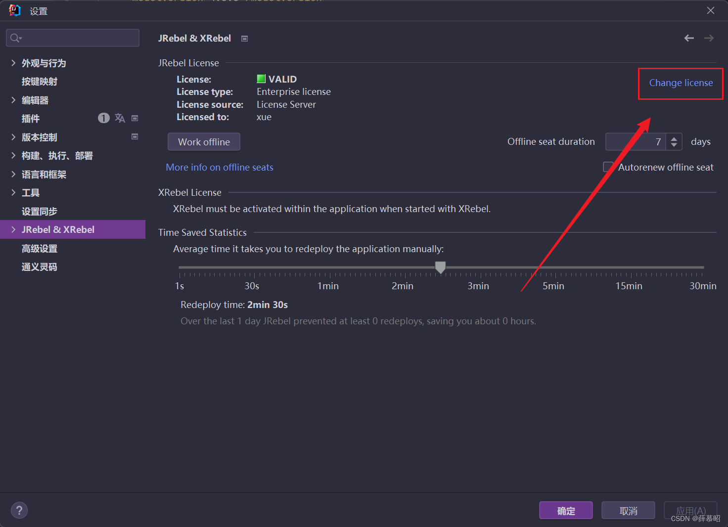Decrease offline seat duration with down arrow
Image resolution: width=728 pixels, height=527 pixels.
click(674, 145)
